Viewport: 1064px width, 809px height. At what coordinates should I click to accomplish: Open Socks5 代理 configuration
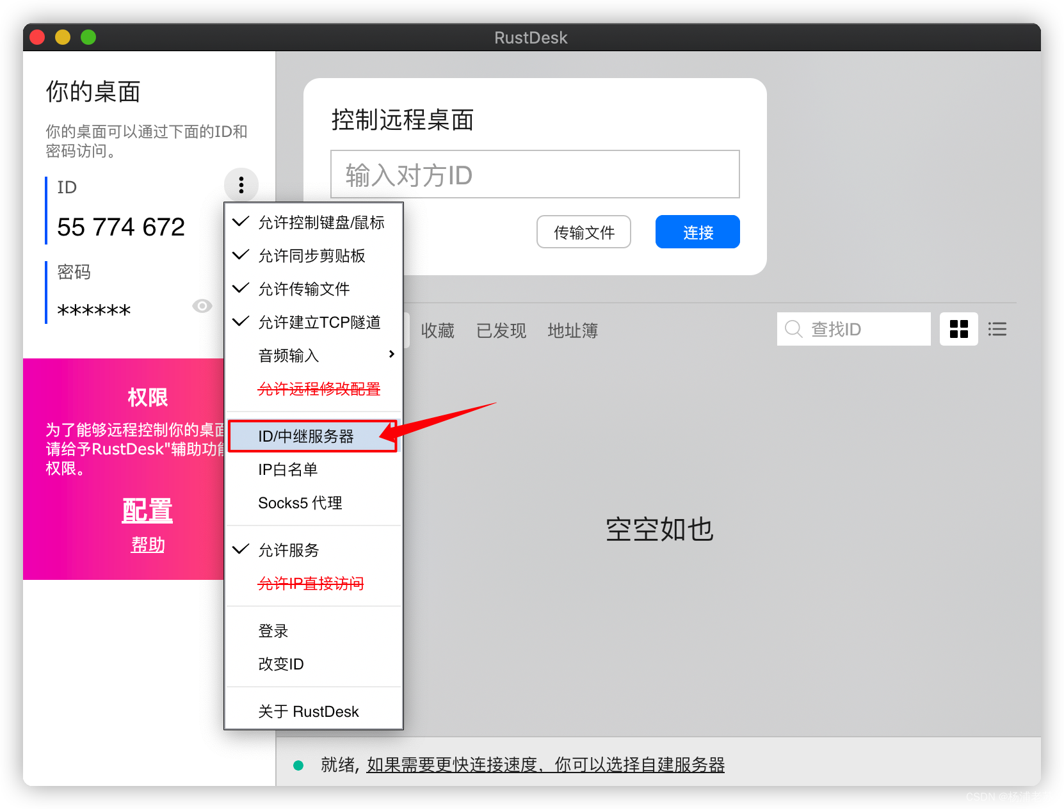(x=300, y=502)
